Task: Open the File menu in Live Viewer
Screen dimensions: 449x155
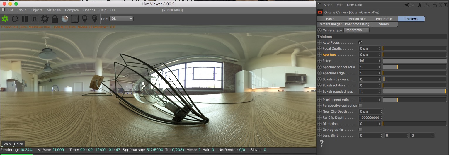Action: [x=11, y=10]
